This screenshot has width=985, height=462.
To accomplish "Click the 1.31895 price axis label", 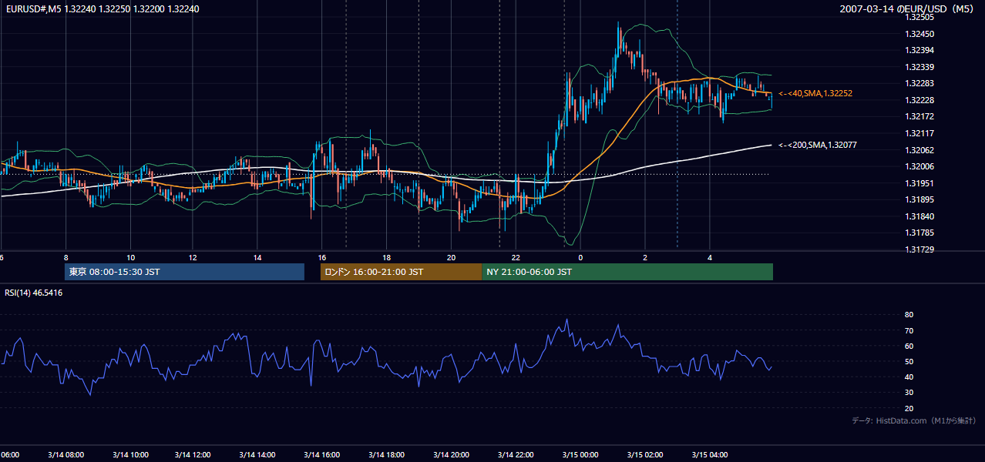I will pos(919,199).
